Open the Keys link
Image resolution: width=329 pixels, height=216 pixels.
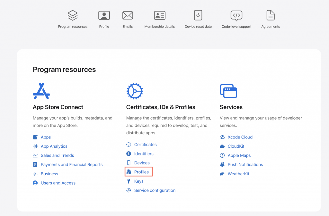point(139,181)
